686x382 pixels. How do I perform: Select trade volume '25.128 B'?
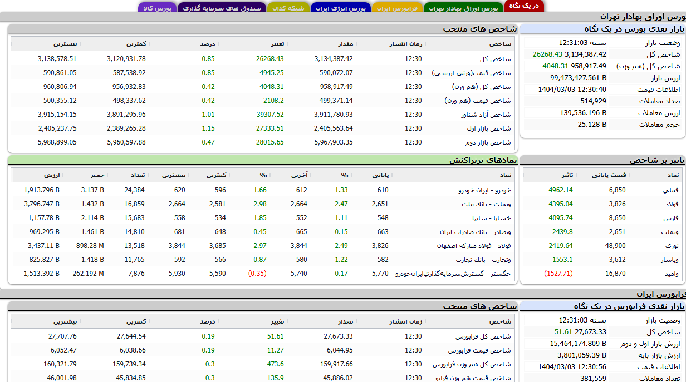coord(592,125)
